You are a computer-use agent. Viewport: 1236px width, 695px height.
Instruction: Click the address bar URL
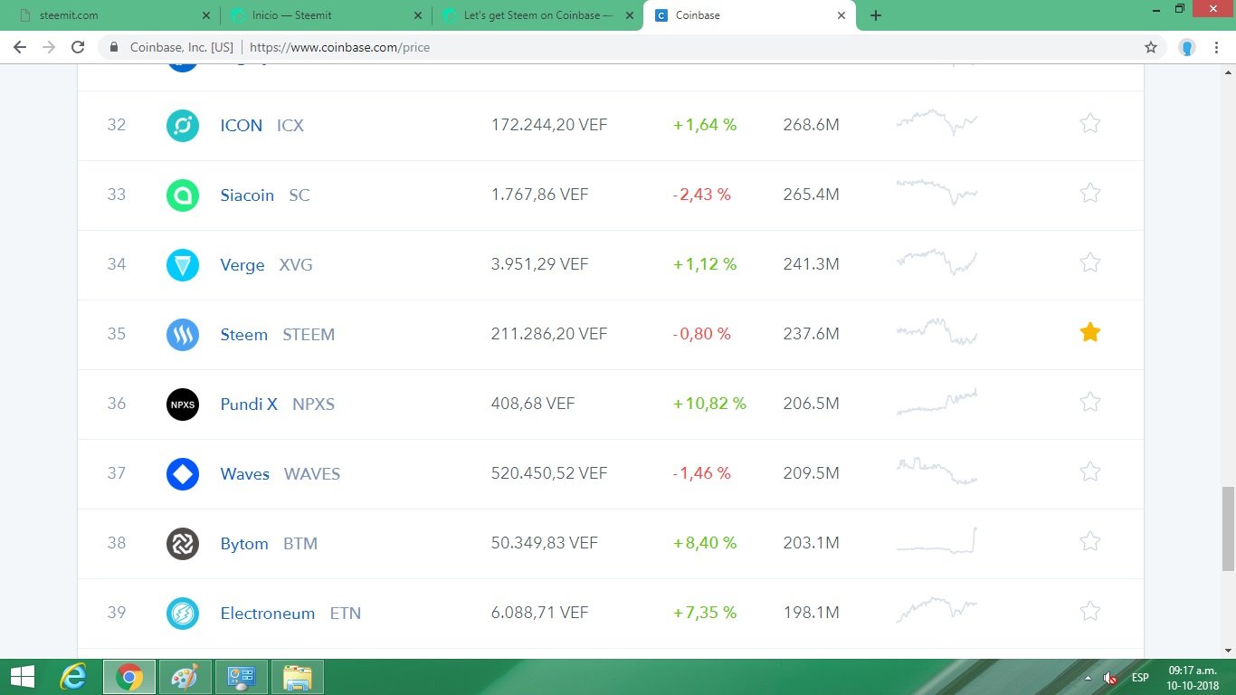(339, 47)
